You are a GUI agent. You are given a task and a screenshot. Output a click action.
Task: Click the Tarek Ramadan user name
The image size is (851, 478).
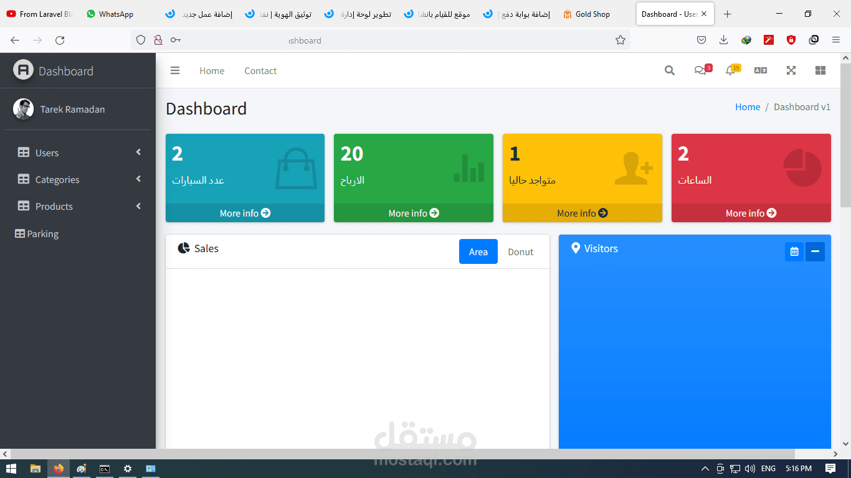click(x=72, y=110)
